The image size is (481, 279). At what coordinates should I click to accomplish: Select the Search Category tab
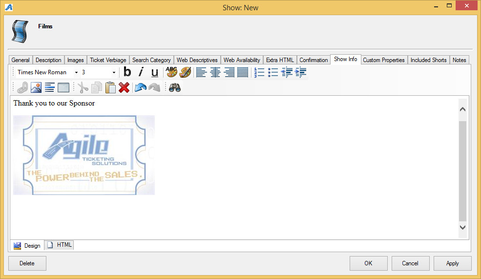point(151,60)
